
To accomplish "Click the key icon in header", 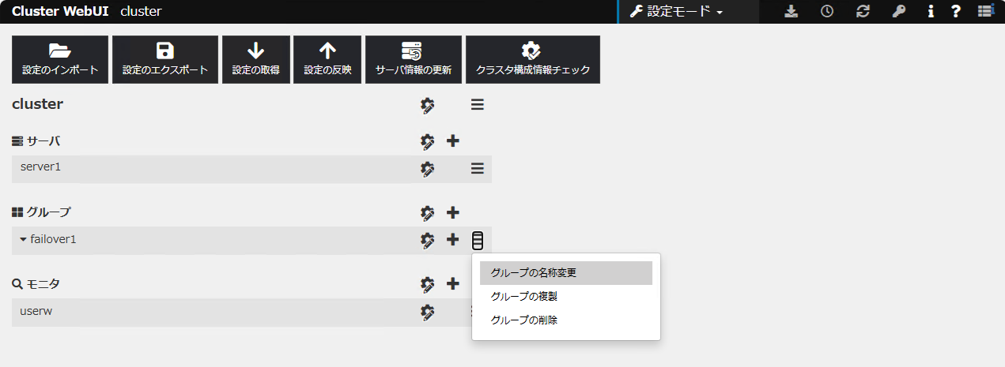I will tap(898, 12).
